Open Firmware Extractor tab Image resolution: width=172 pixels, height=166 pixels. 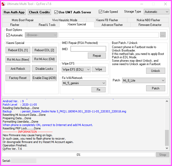(150, 25)
